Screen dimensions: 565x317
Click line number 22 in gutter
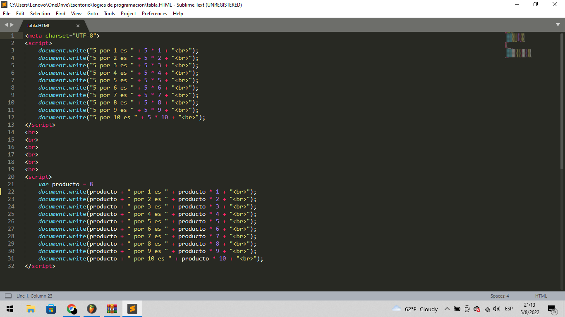[x=11, y=192]
